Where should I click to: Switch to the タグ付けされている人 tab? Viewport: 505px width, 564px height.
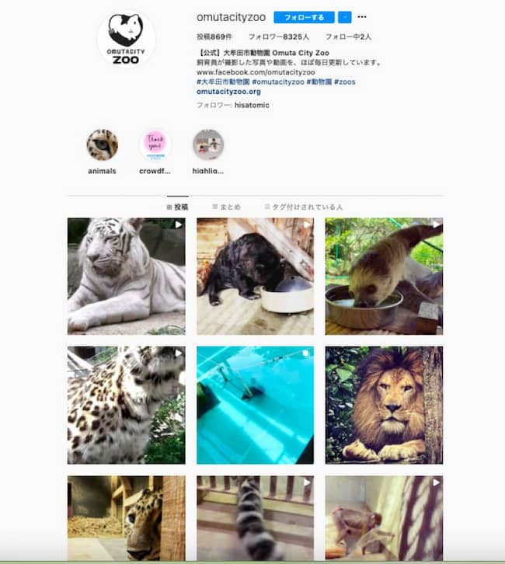(x=304, y=207)
